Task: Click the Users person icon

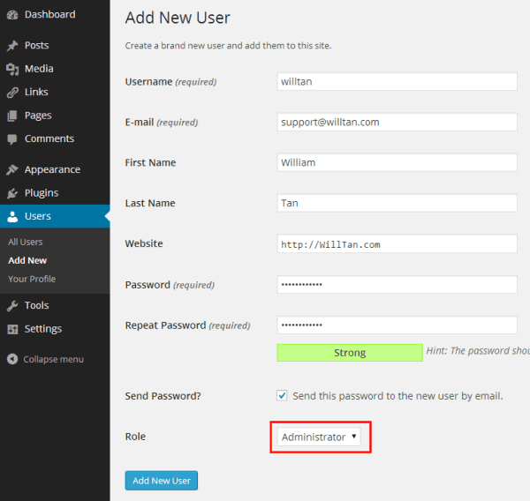Action: coord(12,216)
